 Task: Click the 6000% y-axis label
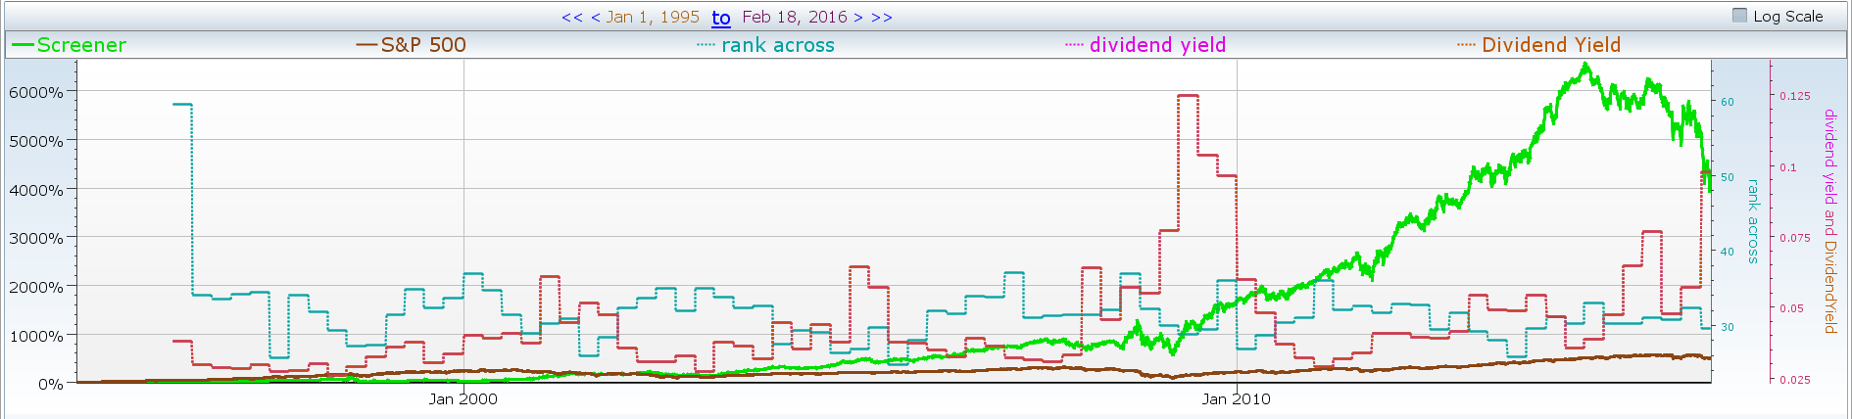point(36,92)
